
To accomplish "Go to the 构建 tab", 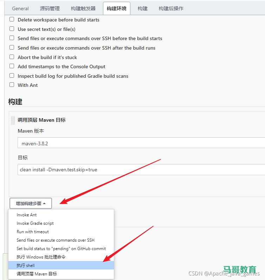I will 143,8.
